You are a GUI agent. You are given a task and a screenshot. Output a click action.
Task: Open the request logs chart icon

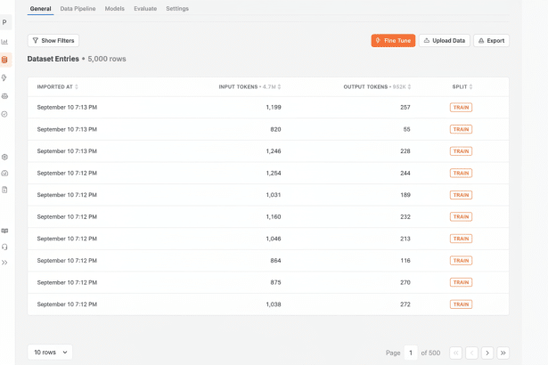coord(4,42)
